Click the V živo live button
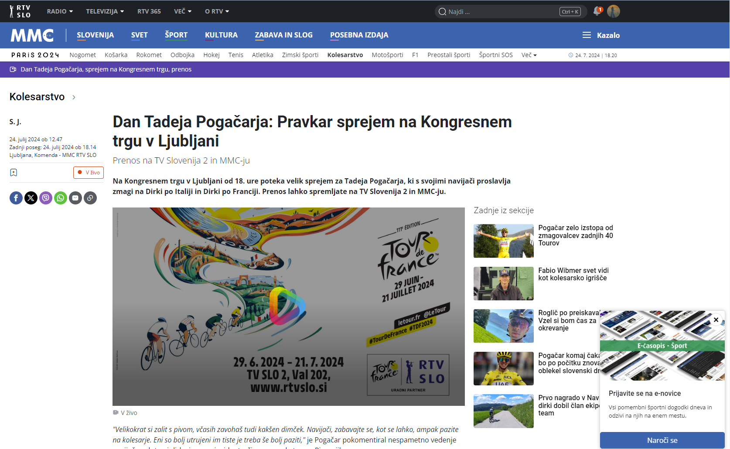Viewport: 730px width, 449px height. pyautogui.click(x=89, y=173)
